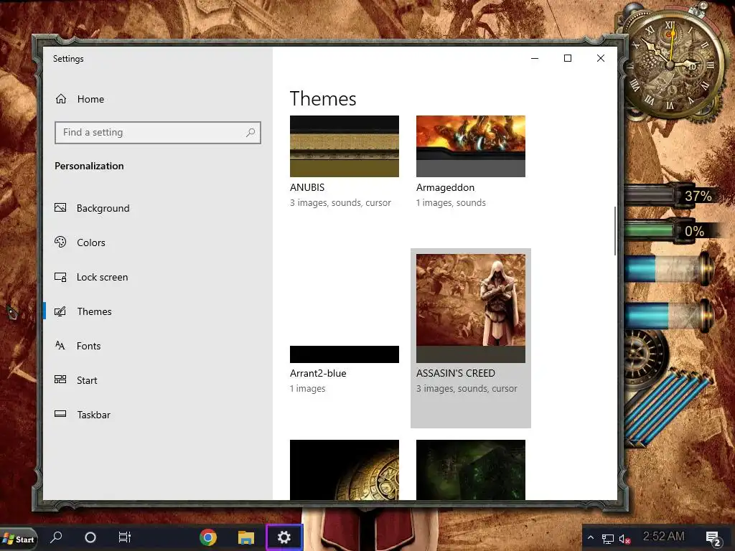Viewport: 735px width, 551px height.
Task: Click the 0% green meter gadget
Action: [670, 231]
